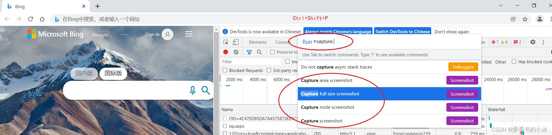The width and height of the screenshot is (552, 135).
Task: Open the Chrome profile avatar
Action: tap(540, 19)
